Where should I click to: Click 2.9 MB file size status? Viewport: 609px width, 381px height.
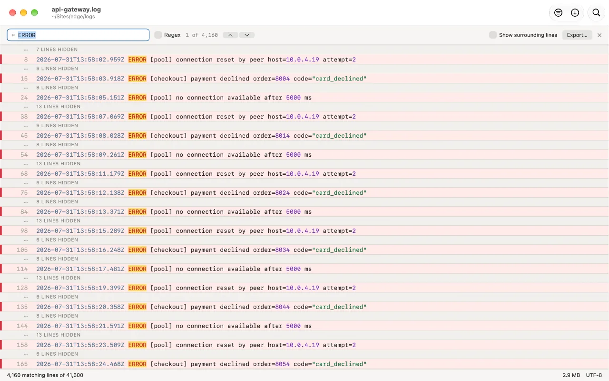[x=571, y=375]
